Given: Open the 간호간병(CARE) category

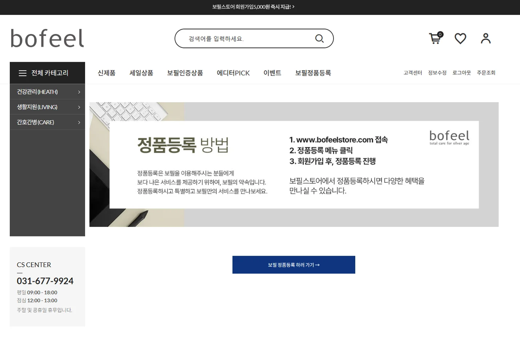Looking at the screenshot, I should pos(47,122).
